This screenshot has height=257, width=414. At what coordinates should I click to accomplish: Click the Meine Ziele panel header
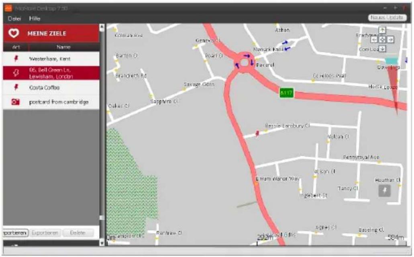(x=51, y=33)
